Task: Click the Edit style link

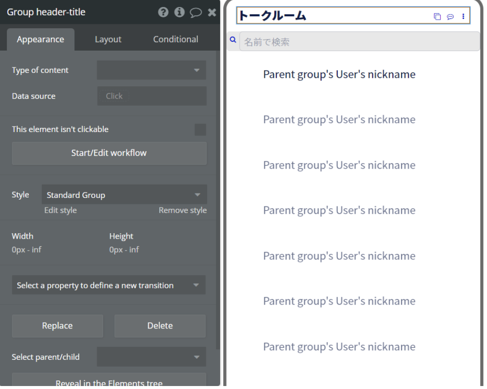Action: click(61, 210)
